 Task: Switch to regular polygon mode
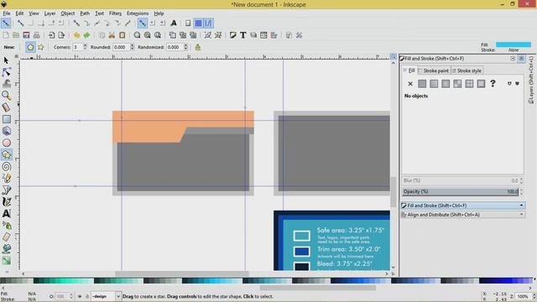coord(30,47)
